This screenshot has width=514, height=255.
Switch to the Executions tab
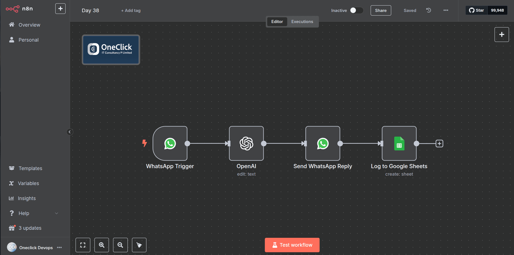pos(302,22)
